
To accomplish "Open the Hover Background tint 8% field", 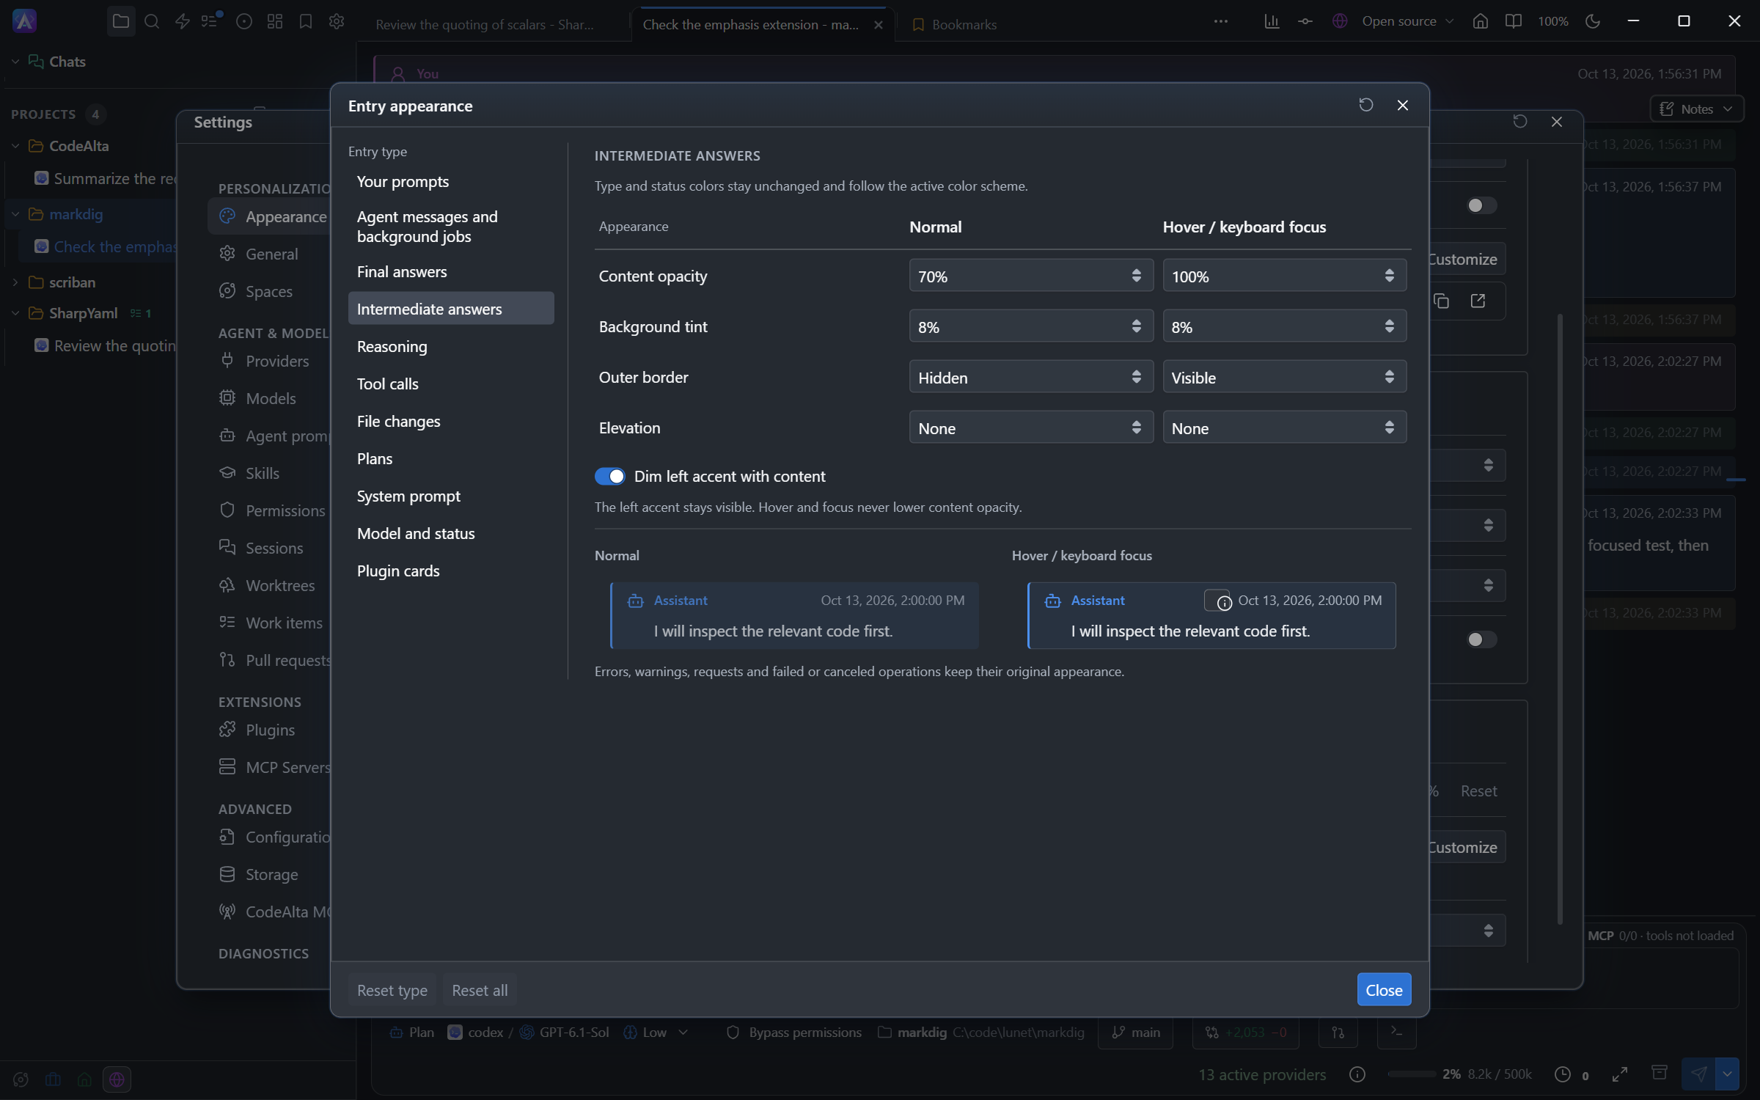I will (x=1284, y=326).
